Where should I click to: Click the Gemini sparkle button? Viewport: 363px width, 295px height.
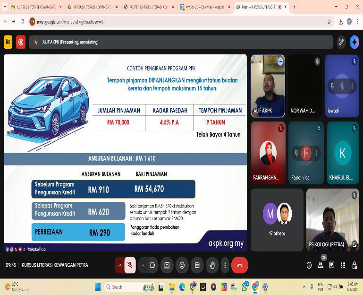pyautogui.click(x=354, y=42)
